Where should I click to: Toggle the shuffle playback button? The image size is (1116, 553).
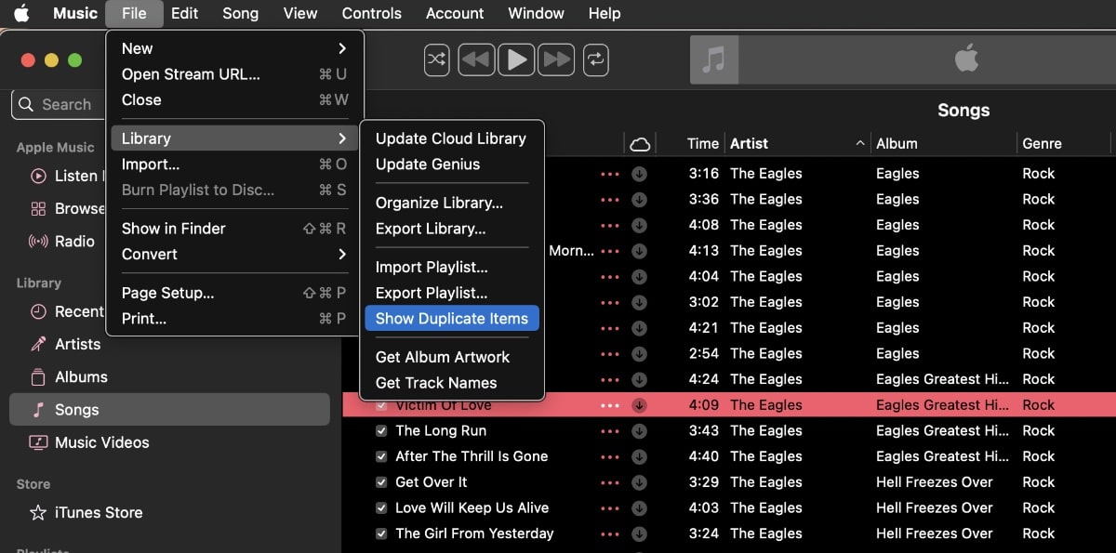click(x=436, y=59)
